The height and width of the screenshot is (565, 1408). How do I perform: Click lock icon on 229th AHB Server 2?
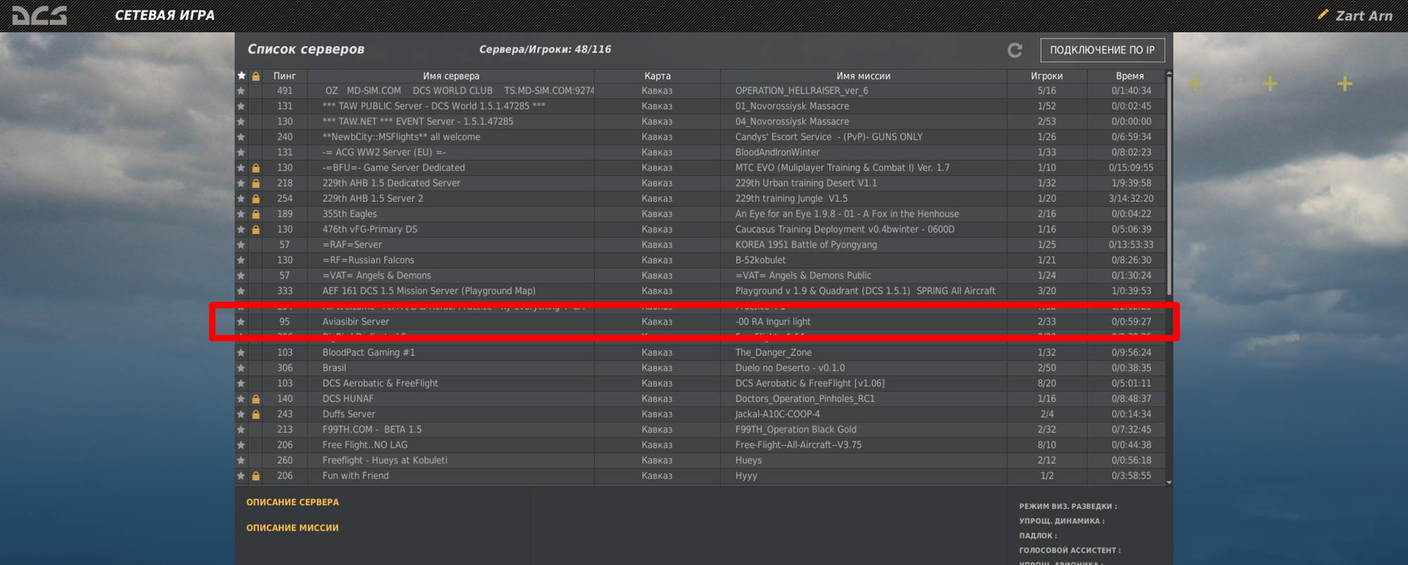(256, 199)
